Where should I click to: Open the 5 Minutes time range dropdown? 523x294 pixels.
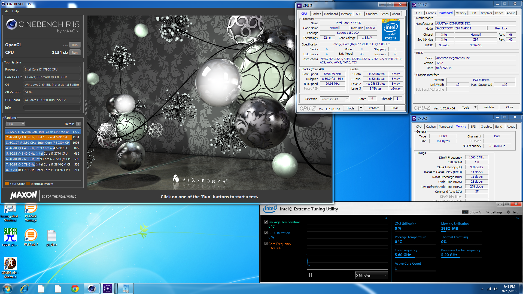(x=372, y=275)
